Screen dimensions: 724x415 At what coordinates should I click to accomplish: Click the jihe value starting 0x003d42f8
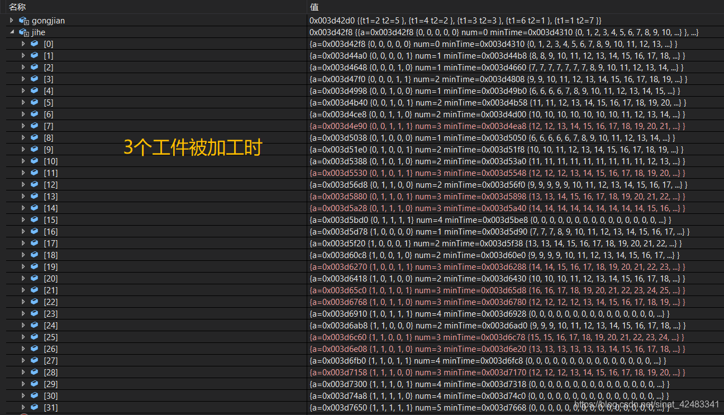[504, 32]
